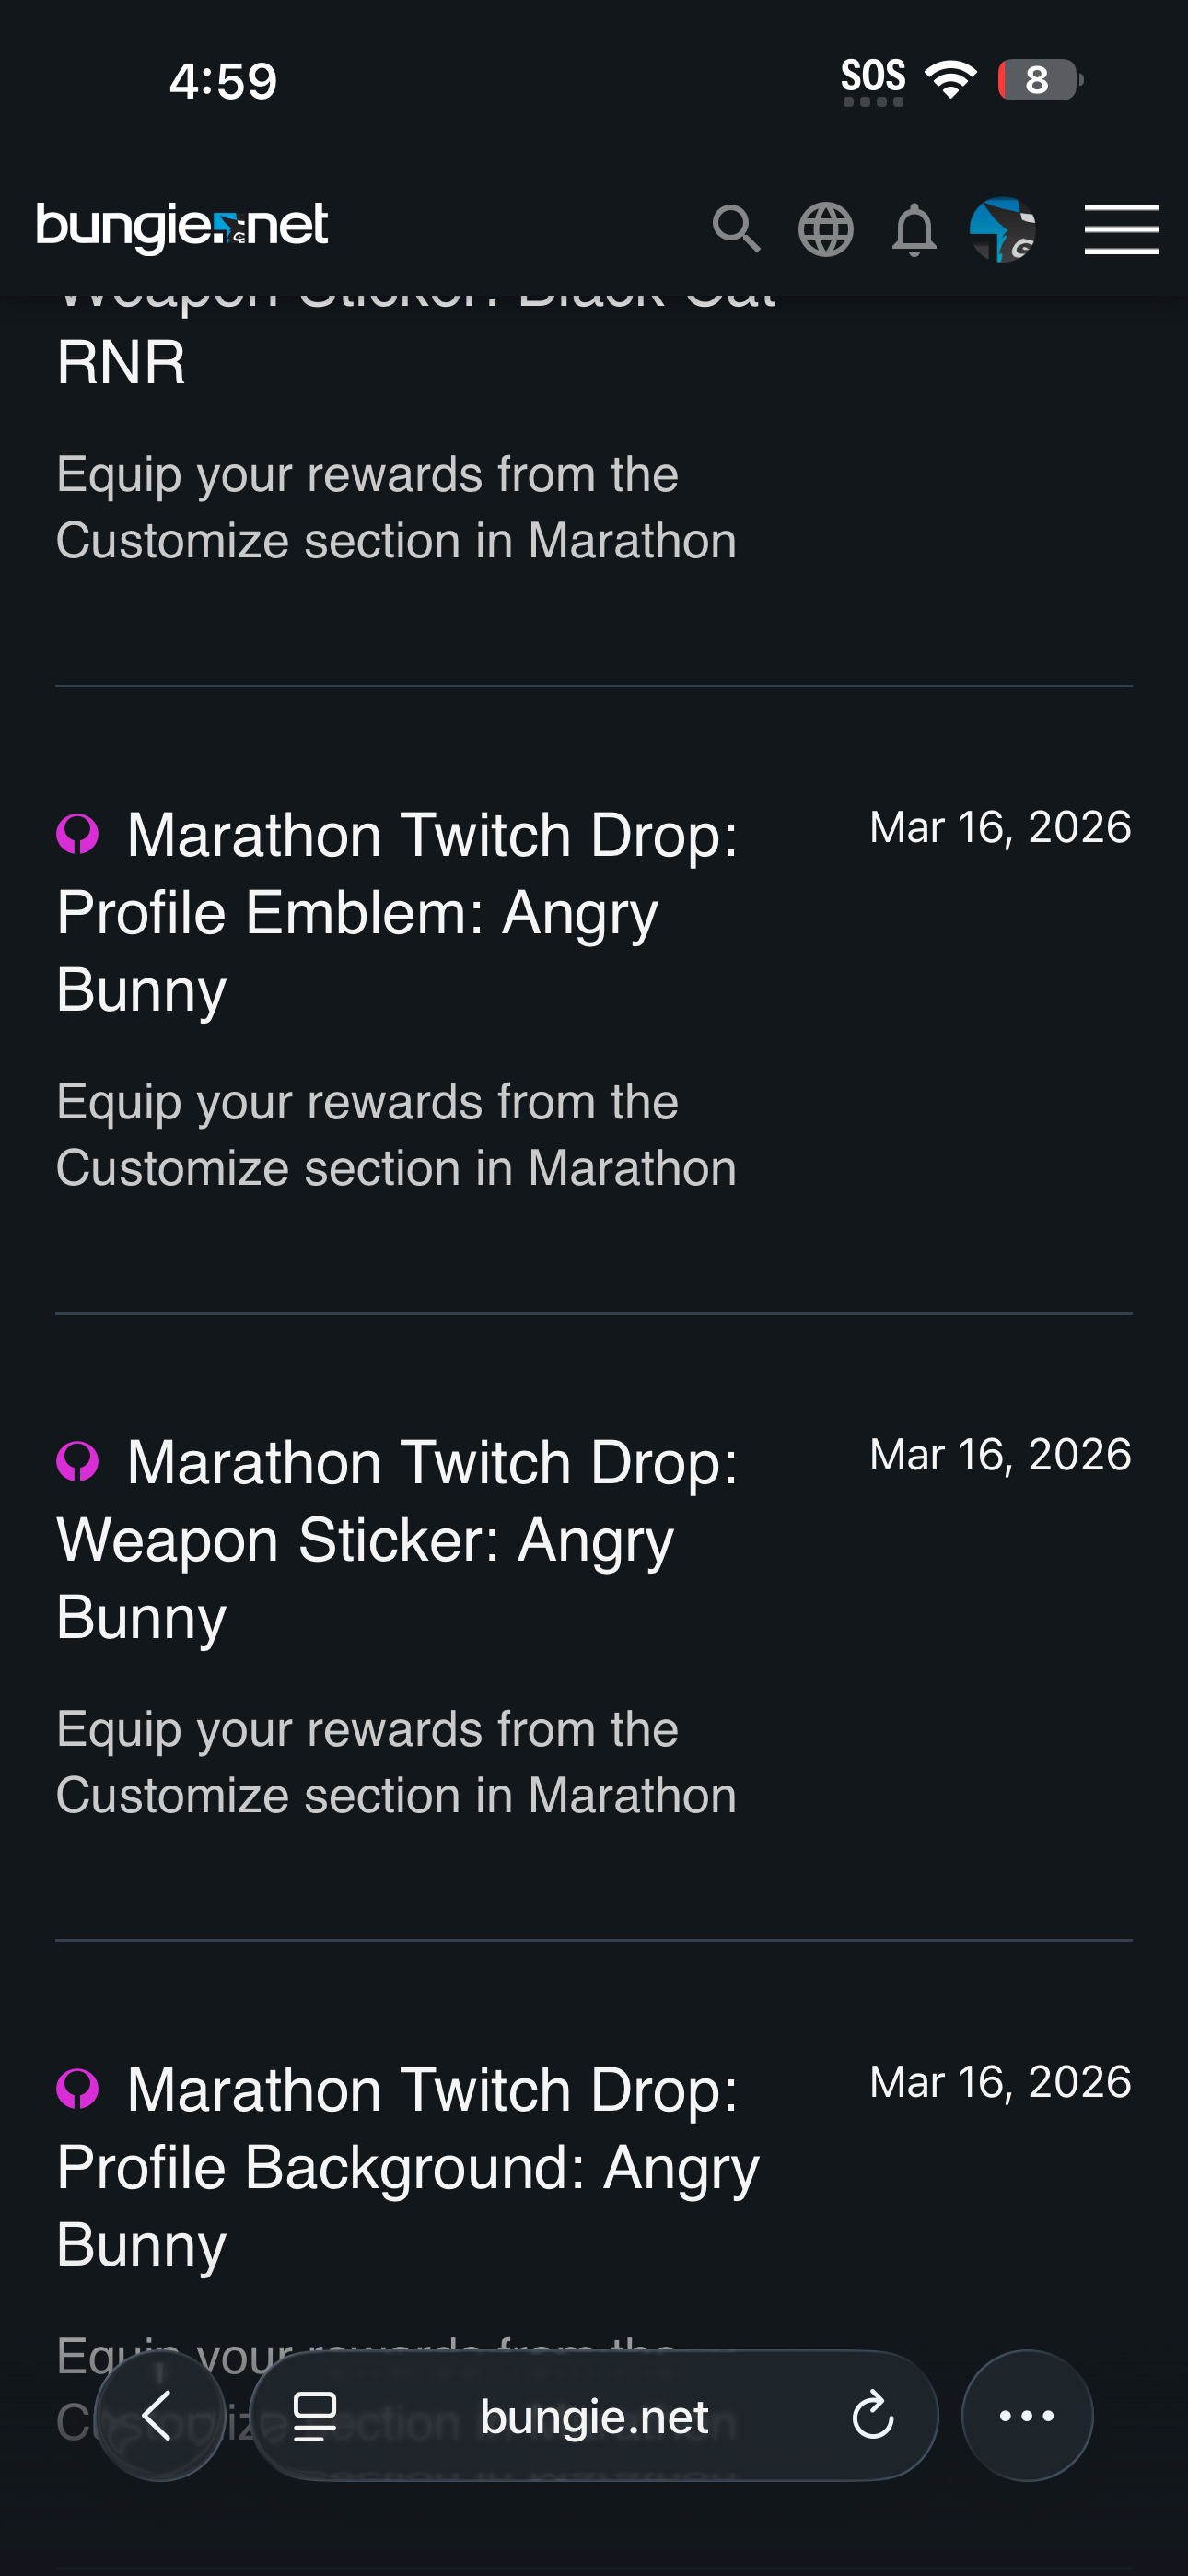The height and width of the screenshot is (2576, 1188).
Task: Tap the Twitch icon beside Profile Emblem Angry Bunny
Action: tap(78, 833)
